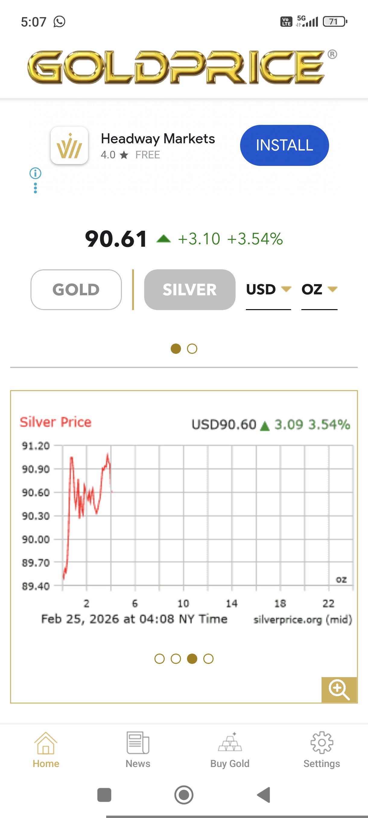This screenshot has height=818, width=368.
Task: Open the ad info icon
Action: coord(35,173)
